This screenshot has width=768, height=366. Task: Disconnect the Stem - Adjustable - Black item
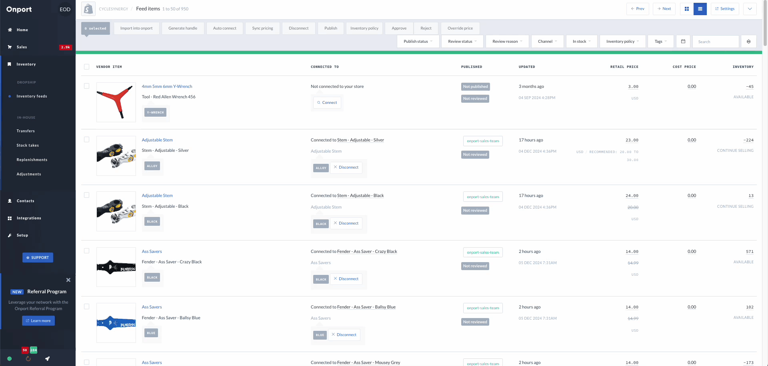point(346,223)
